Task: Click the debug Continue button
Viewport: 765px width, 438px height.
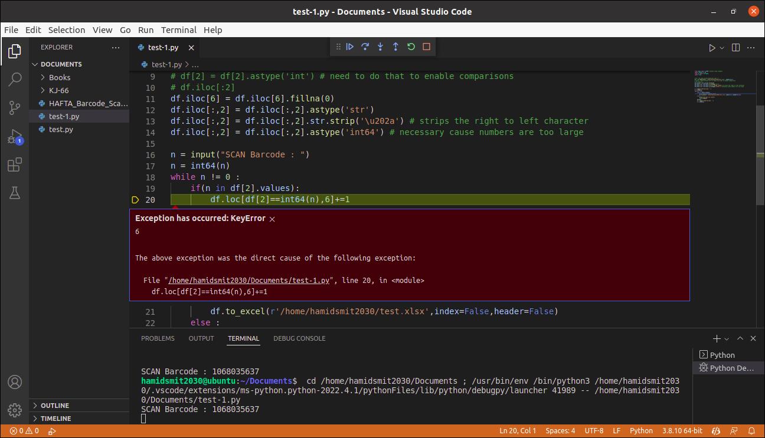Action: [x=350, y=47]
